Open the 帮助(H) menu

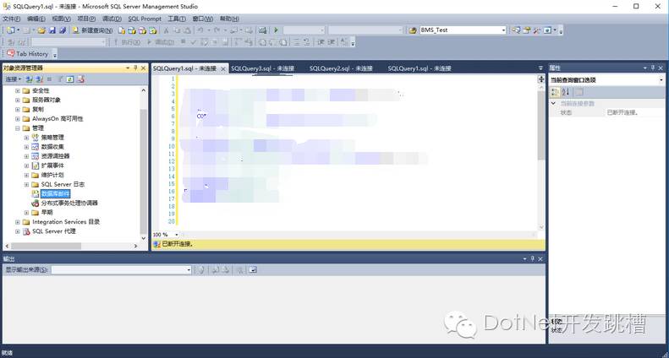pos(229,19)
